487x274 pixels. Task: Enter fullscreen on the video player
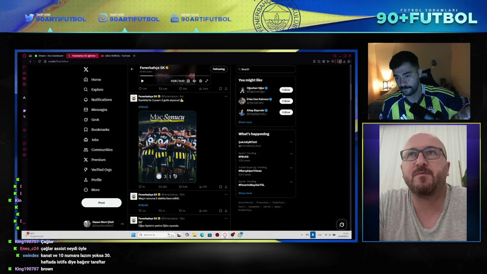[x=207, y=81]
